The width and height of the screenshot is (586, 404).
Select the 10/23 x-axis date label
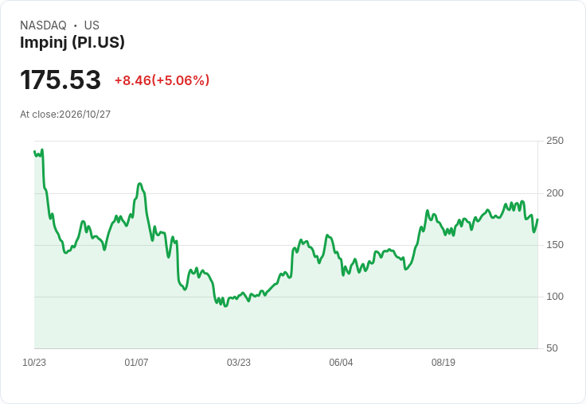(x=34, y=362)
